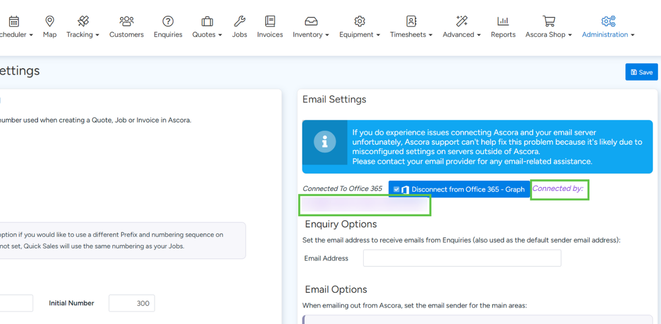Go to Jobs wrench icon
The image size is (661, 324).
[240, 21]
